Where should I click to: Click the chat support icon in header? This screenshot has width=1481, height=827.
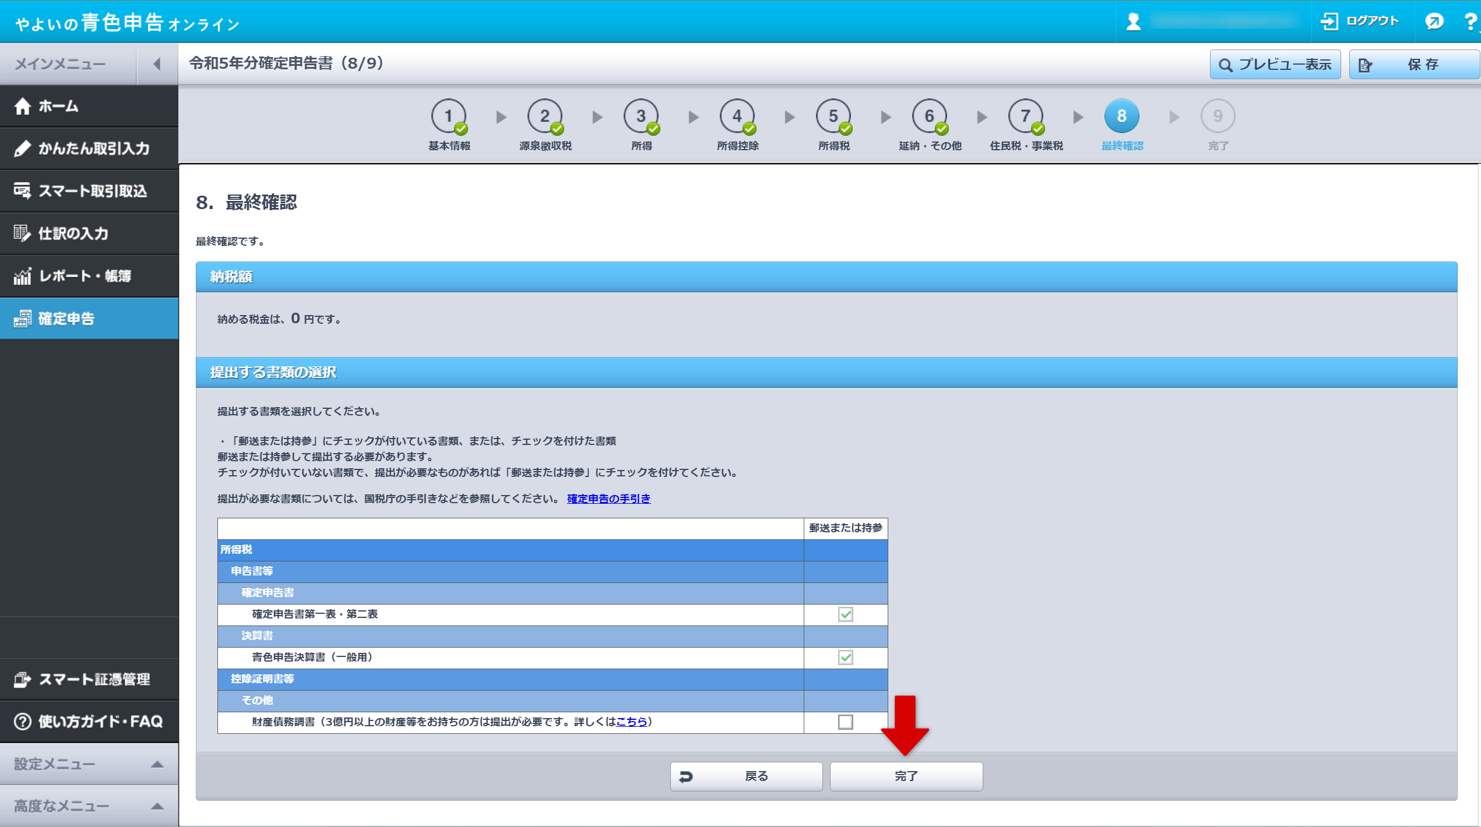1434,22
